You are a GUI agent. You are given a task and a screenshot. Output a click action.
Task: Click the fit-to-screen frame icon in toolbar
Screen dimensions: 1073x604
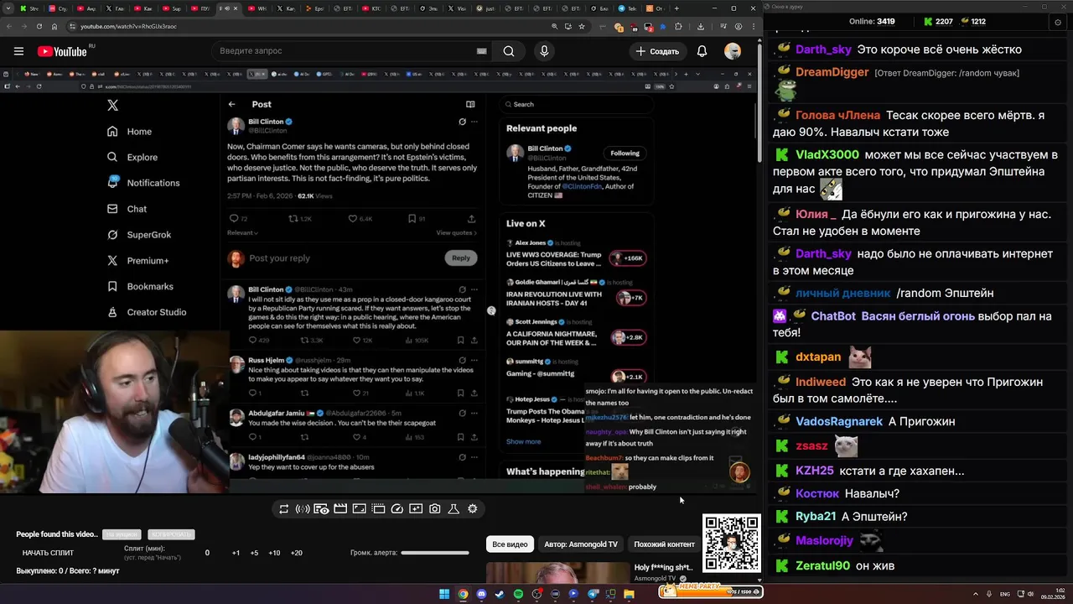click(359, 508)
